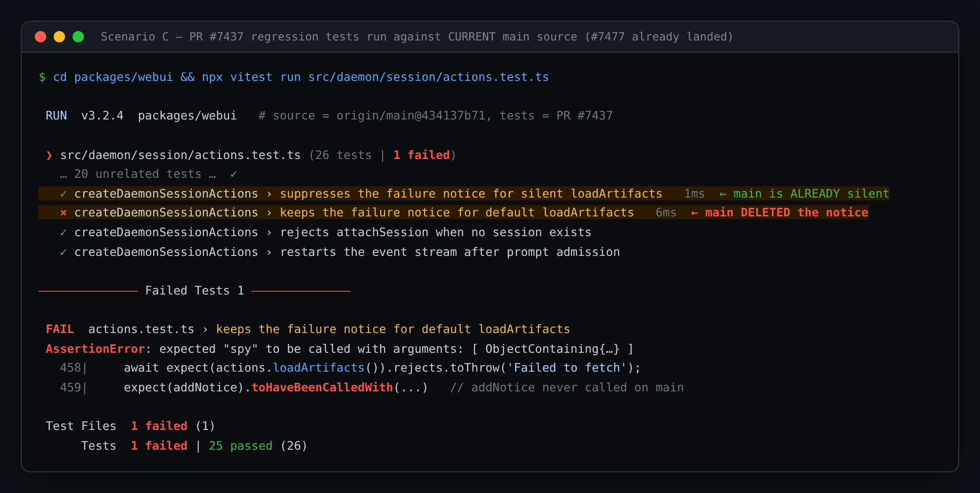Screen dimensions: 980x493
Task: Click 'keeps the failure notice for default loadArtifacts' in FAIL line
Action: [393, 329]
